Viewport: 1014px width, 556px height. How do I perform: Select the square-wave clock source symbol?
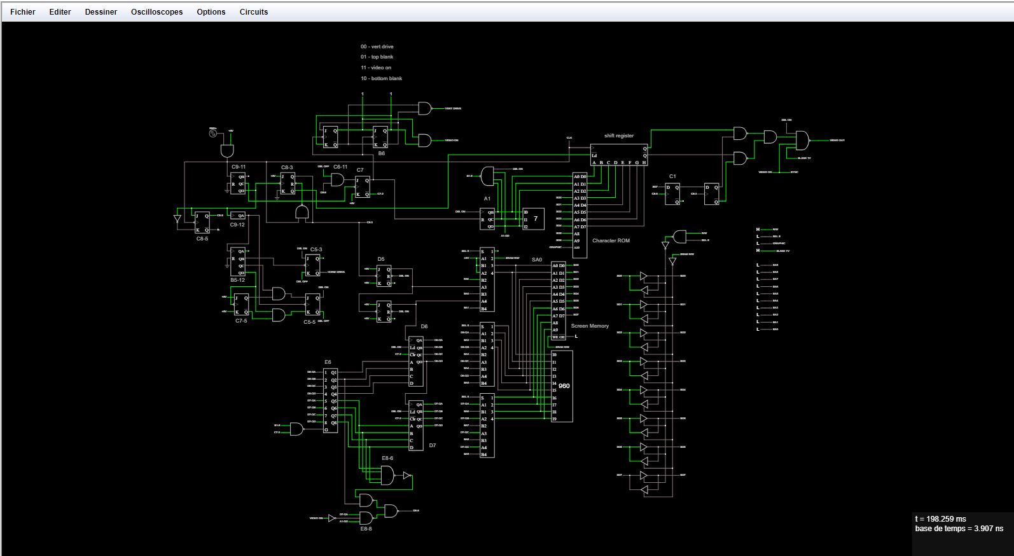point(212,133)
